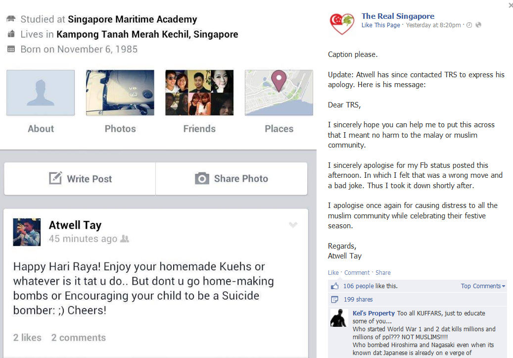Screen dimensions: 513x358
Task: Click the Comment link under the post
Action: click(357, 272)
